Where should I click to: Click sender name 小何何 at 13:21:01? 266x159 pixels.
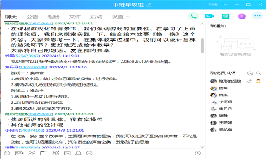pos(12,130)
